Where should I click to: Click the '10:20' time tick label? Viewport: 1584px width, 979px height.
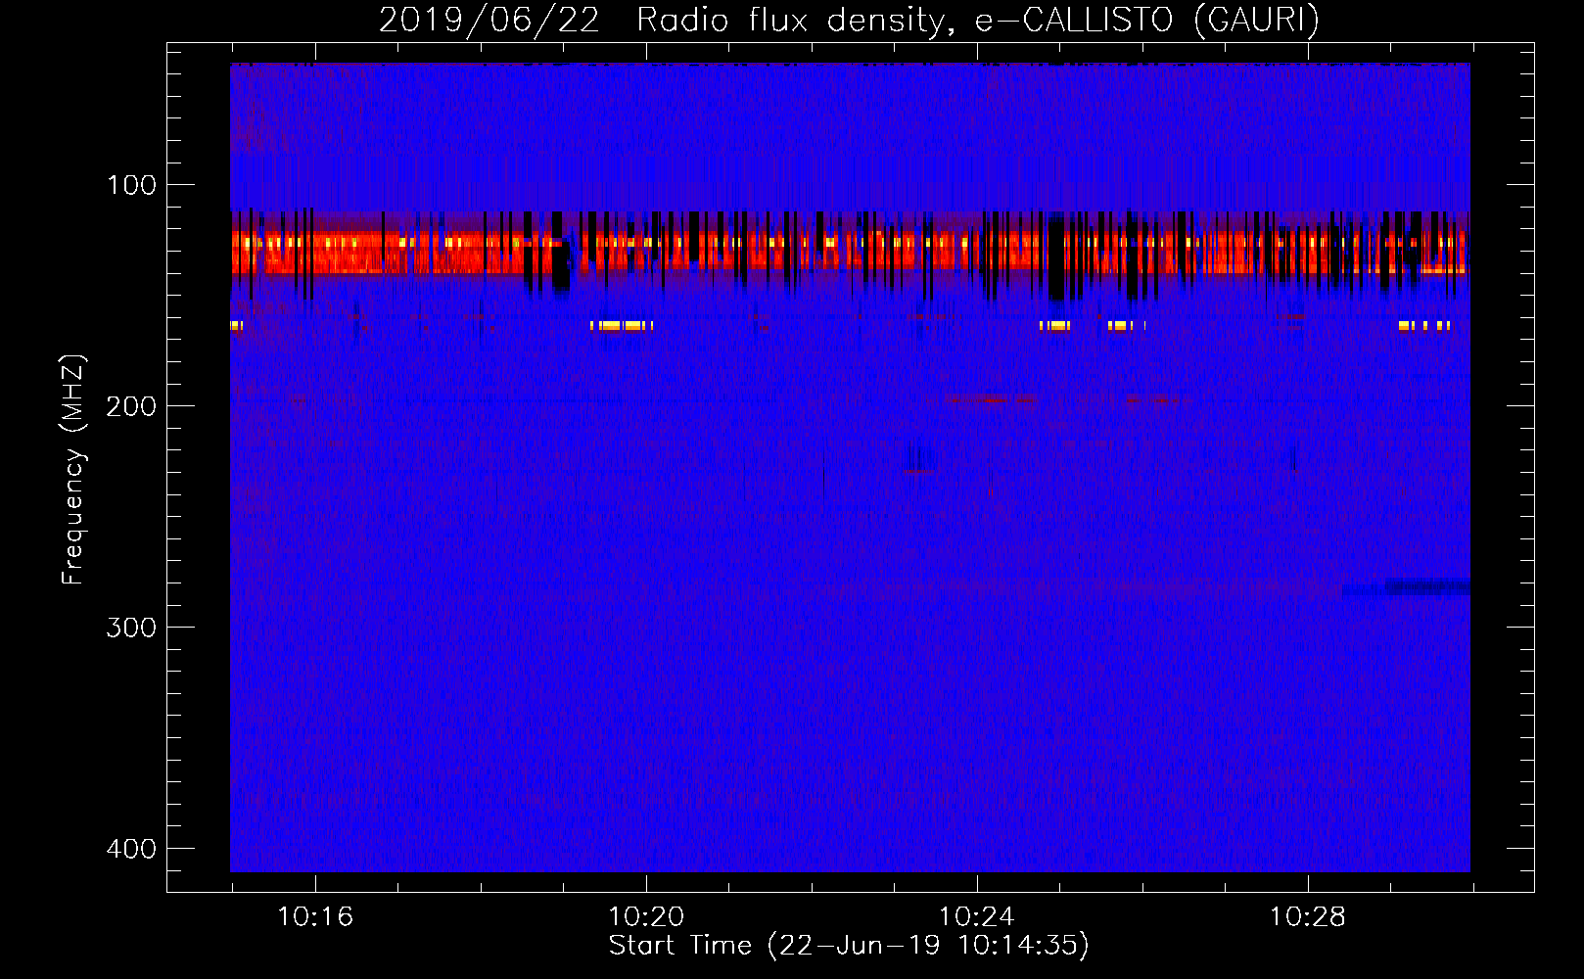(x=646, y=917)
